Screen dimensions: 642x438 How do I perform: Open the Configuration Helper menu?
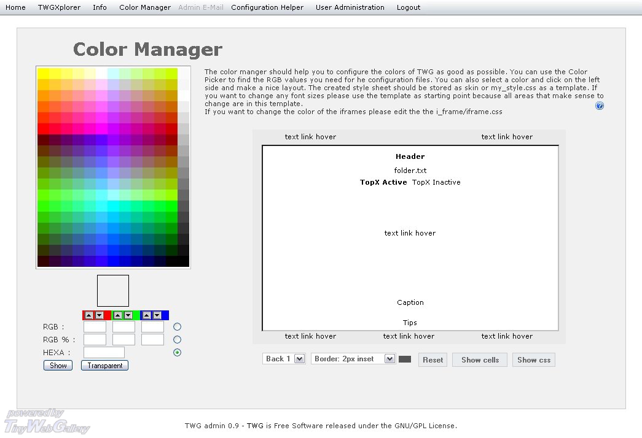pyautogui.click(x=267, y=7)
